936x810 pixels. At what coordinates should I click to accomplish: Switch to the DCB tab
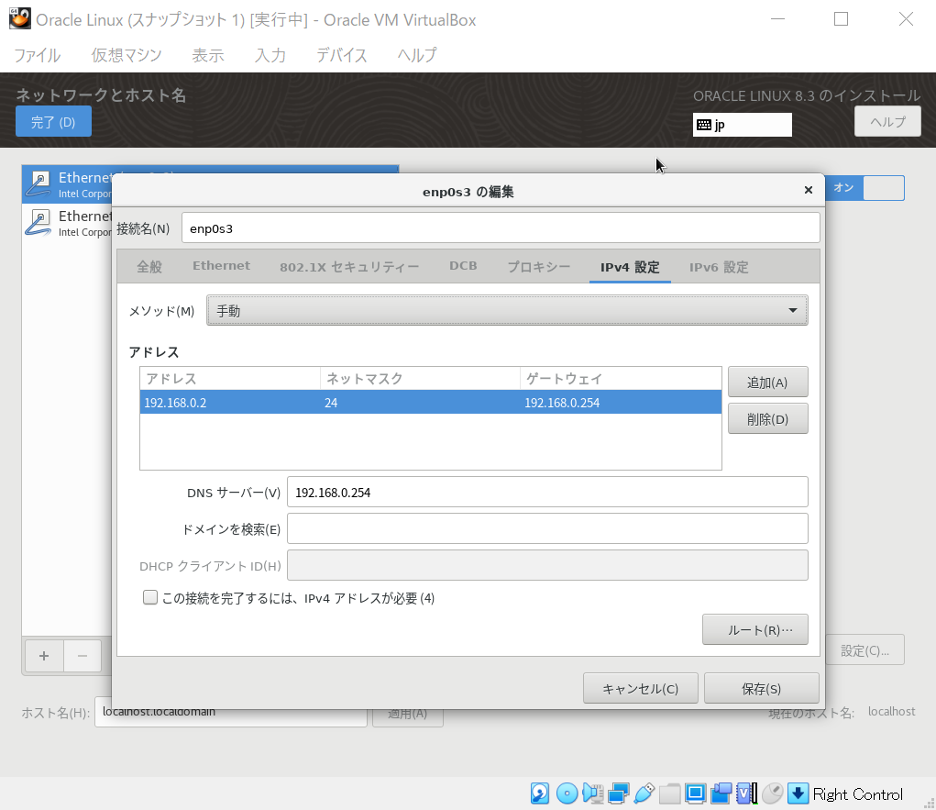(x=463, y=266)
